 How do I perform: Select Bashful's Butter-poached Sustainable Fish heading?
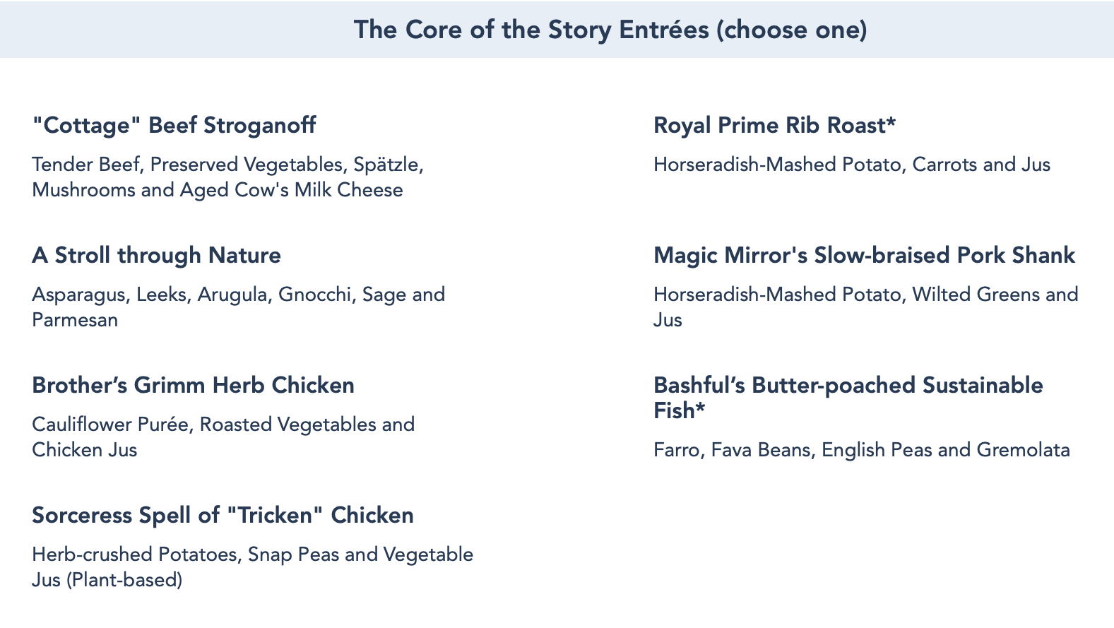tap(848, 386)
